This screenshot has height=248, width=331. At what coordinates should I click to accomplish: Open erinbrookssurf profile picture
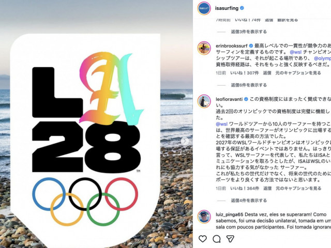coord(204,48)
